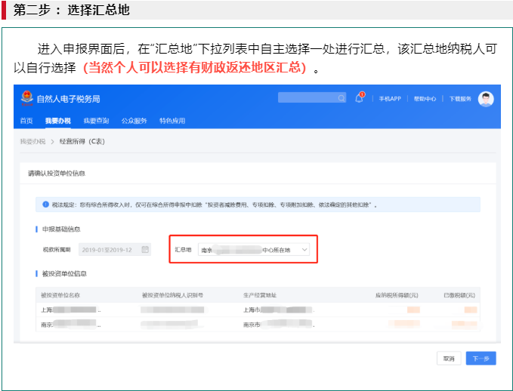Open the 汇总地 combo box showing 南京
This screenshot has width=513, height=391.
pos(253,249)
